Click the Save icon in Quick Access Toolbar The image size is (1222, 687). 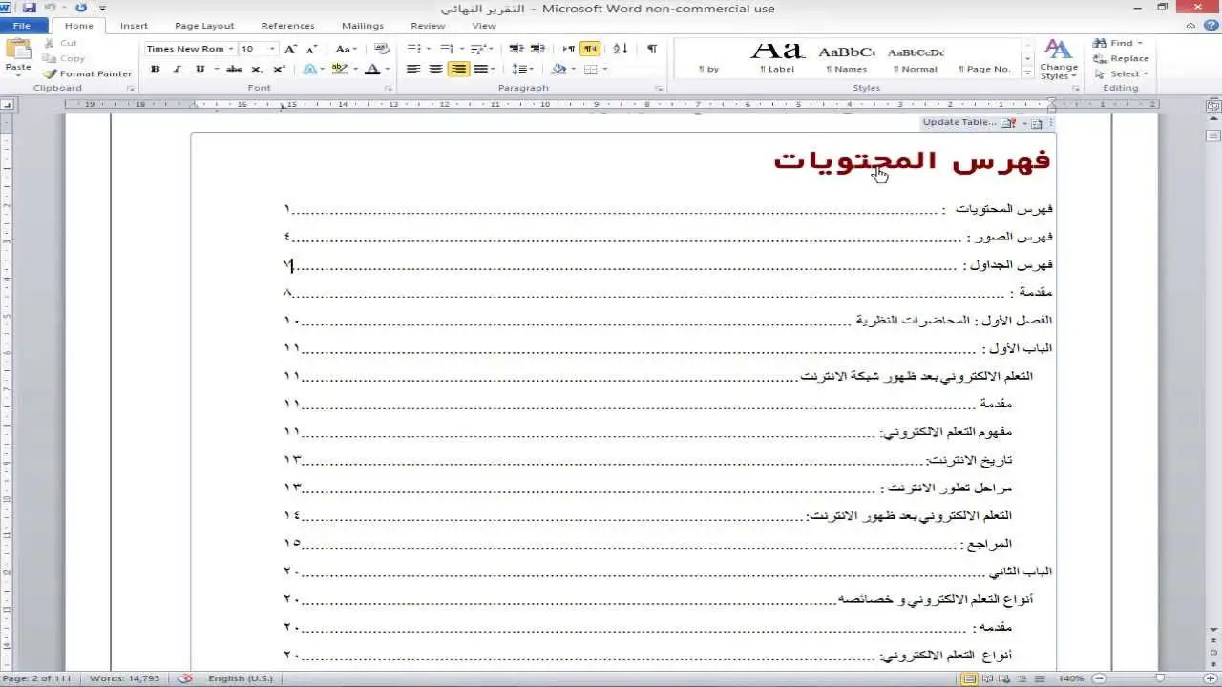click(x=30, y=8)
